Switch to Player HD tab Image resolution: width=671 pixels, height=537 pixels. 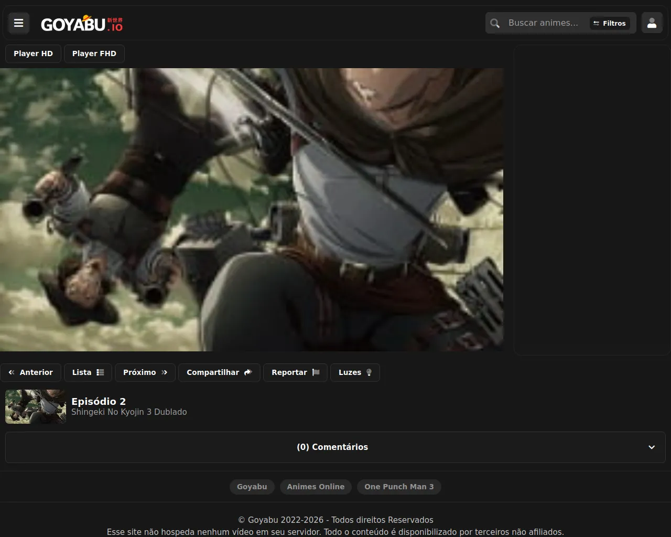coord(33,53)
